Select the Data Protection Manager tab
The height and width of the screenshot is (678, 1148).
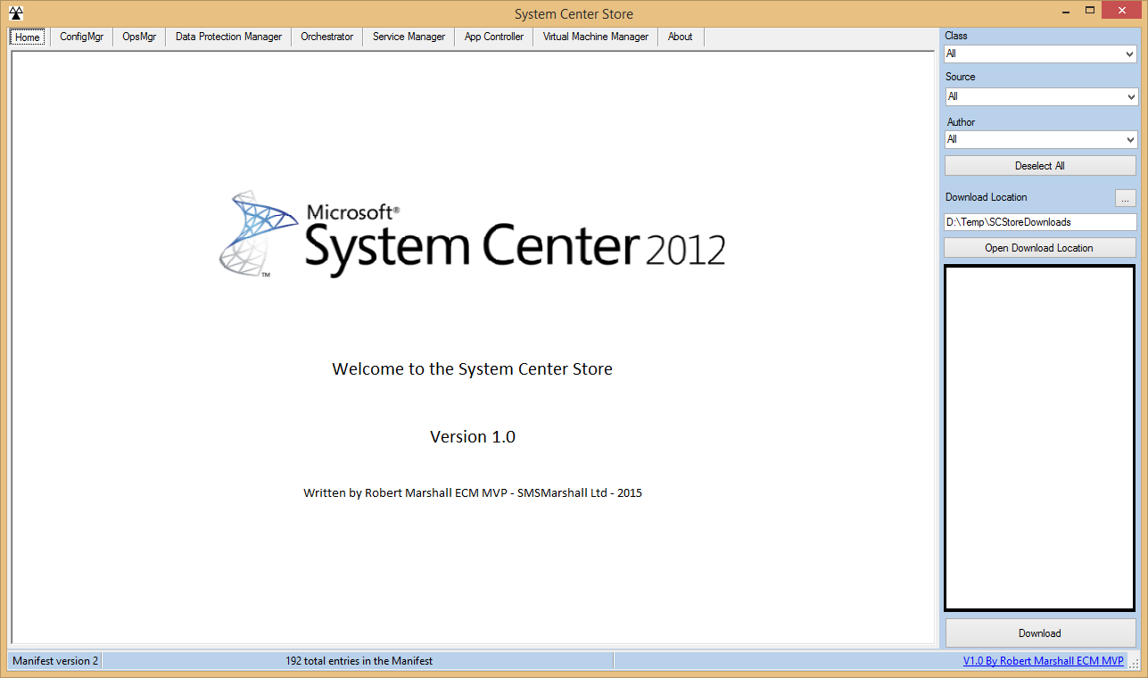(228, 37)
